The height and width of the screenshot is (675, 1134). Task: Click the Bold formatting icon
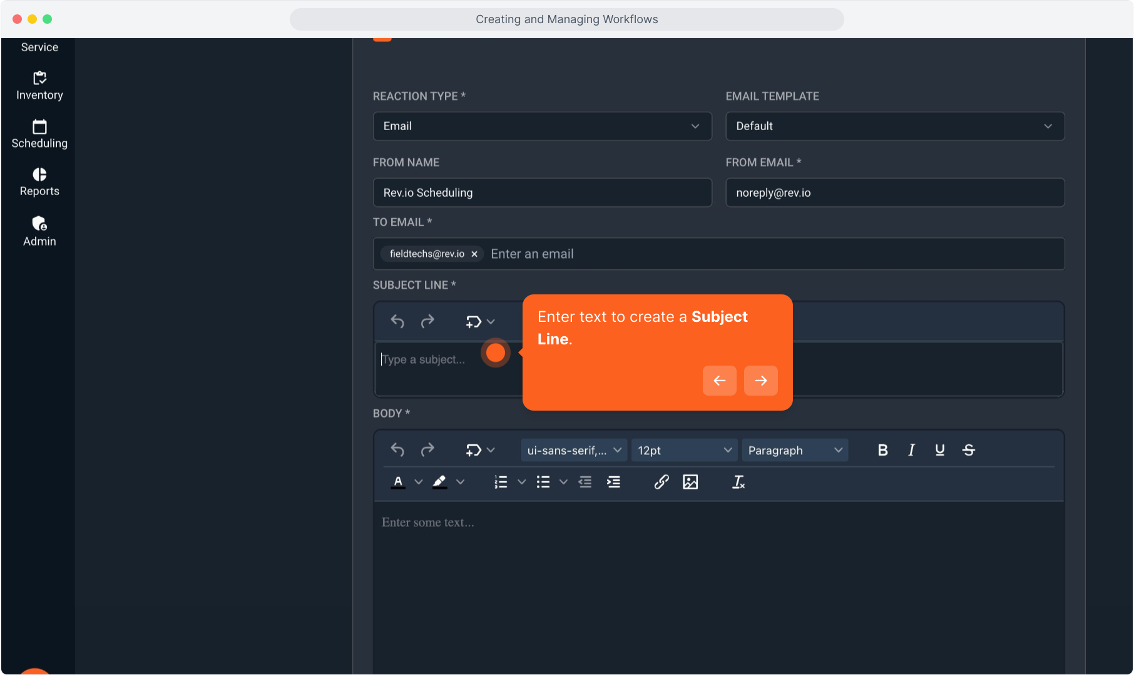coord(882,450)
